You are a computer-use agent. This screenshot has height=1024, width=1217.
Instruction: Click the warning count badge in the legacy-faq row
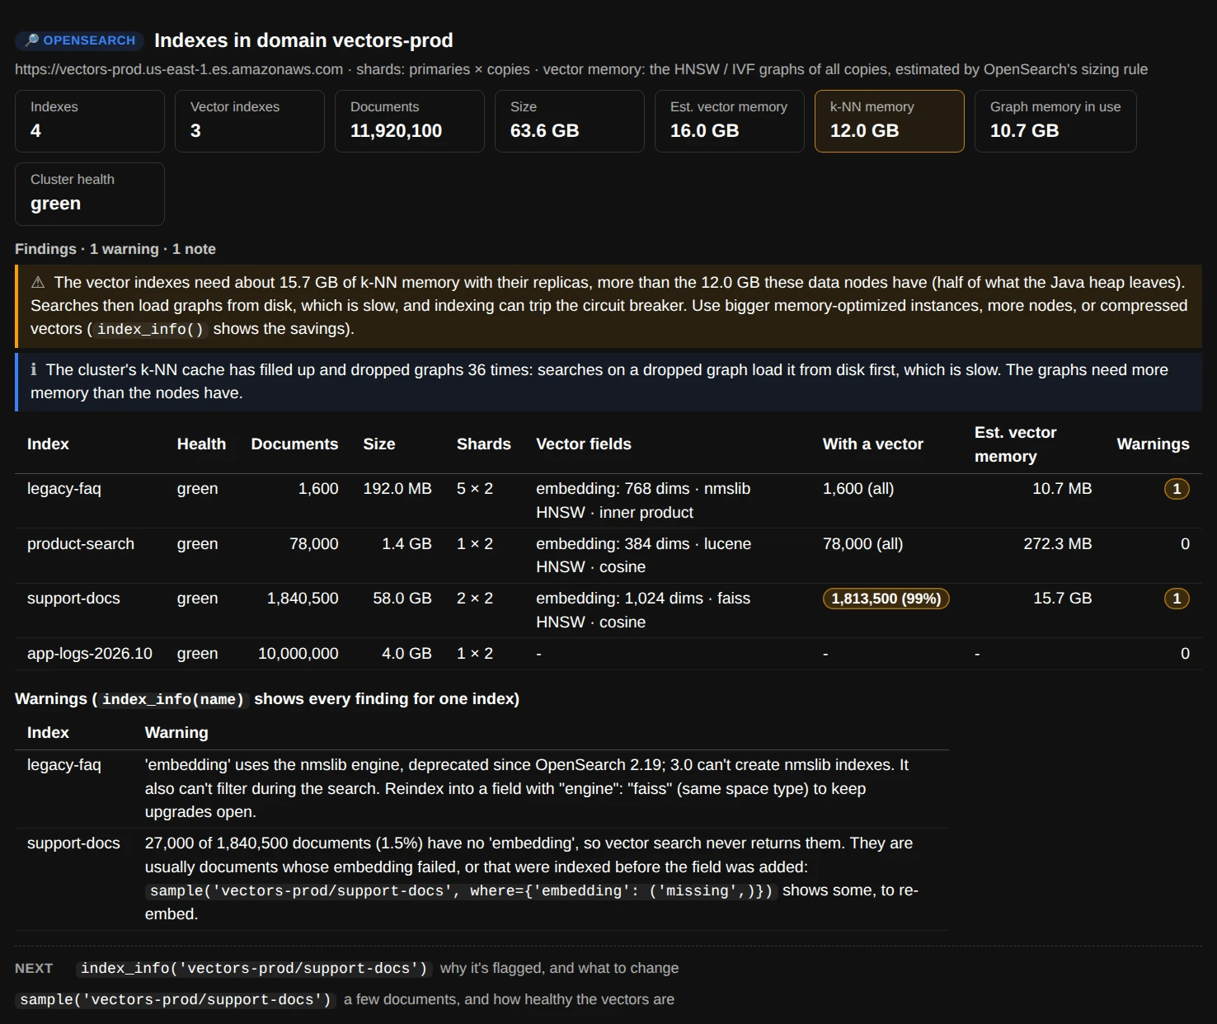coord(1177,489)
